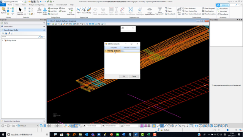
Task: Open the Explorer tool in ribbon
Action: [4, 11]
